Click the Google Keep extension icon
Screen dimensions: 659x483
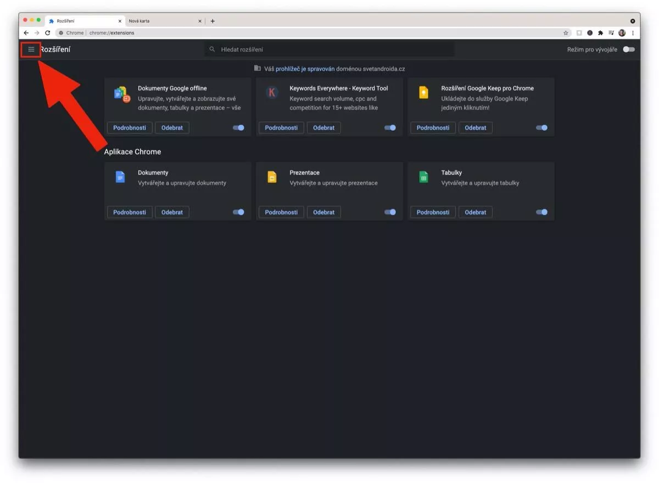coord(423,92)
